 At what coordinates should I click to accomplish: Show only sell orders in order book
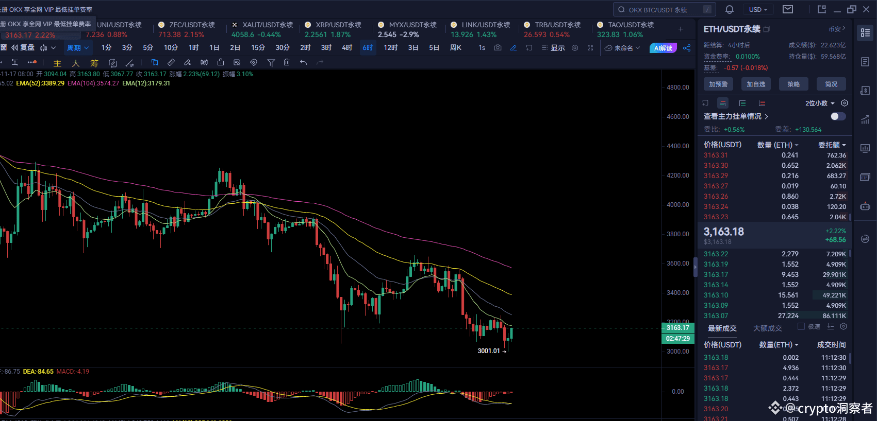762,103
